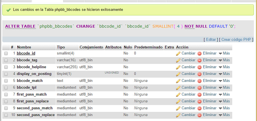Click pencil icon for bbcode_id row
This screenshot has width=257, height=121.
pos(178,53)
